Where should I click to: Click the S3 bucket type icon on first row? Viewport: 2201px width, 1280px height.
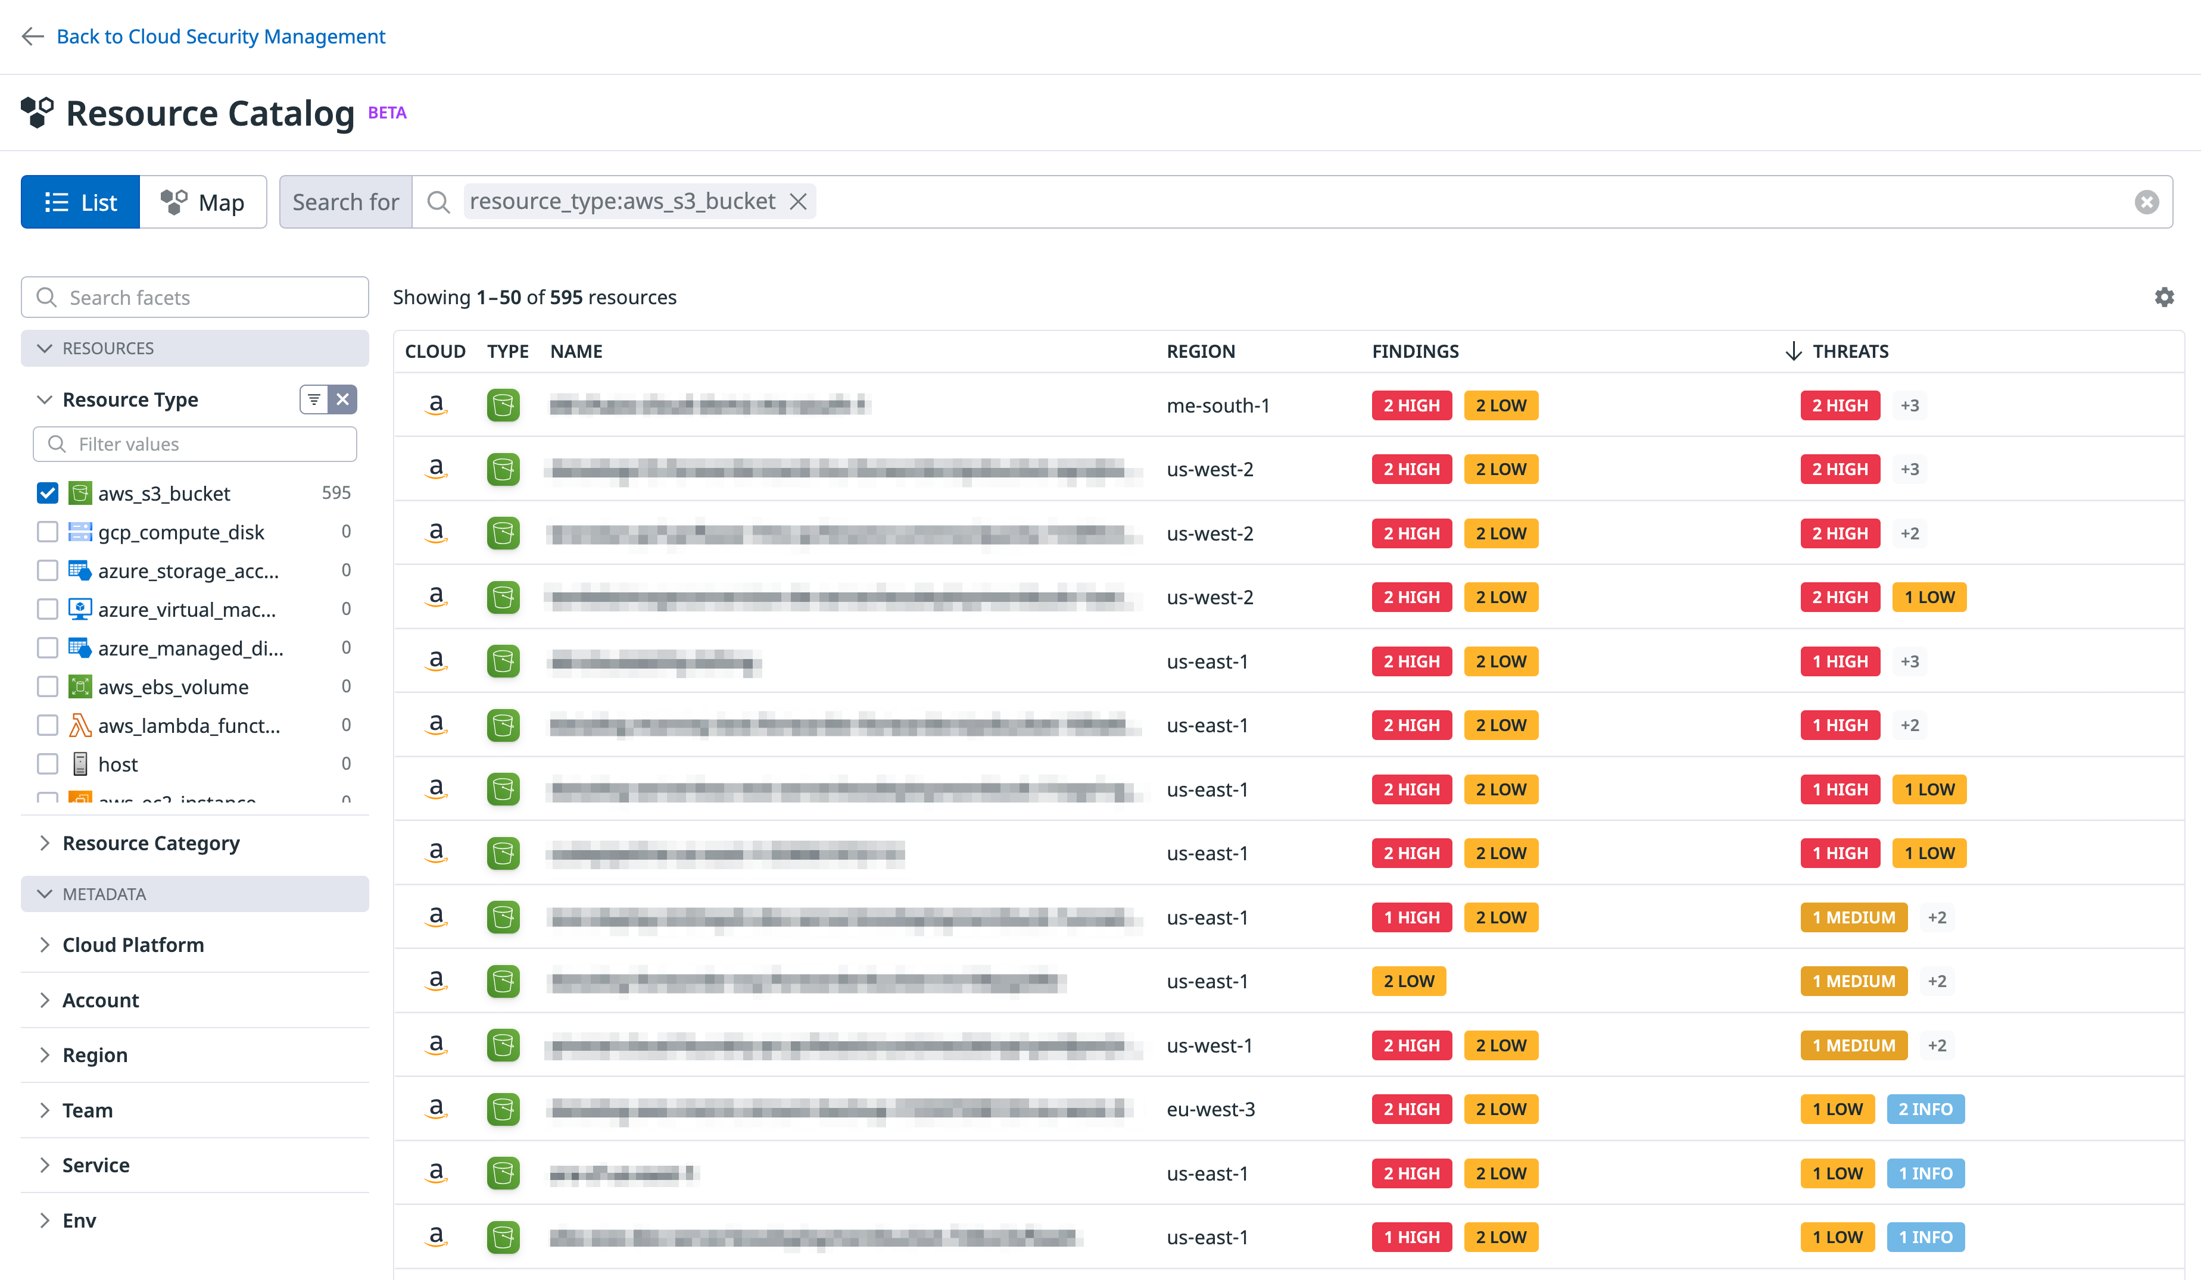point(503,404)
